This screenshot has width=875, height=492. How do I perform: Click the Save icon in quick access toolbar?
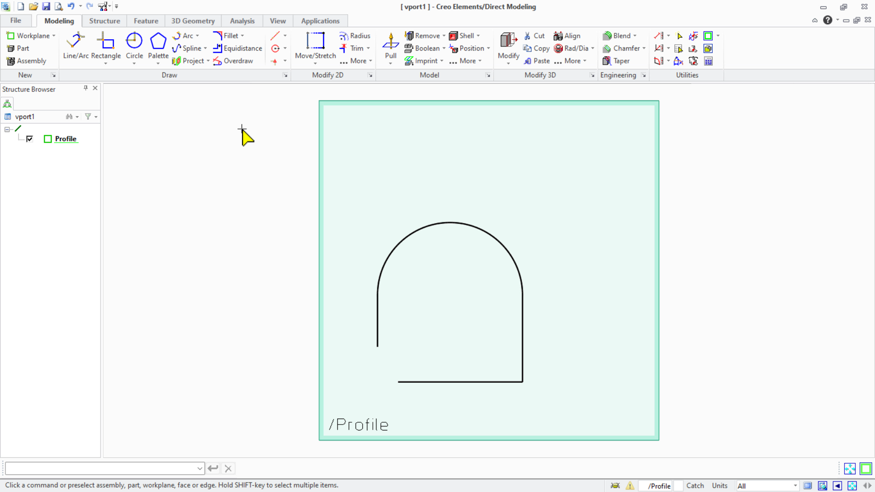click(x=46, y=6)
